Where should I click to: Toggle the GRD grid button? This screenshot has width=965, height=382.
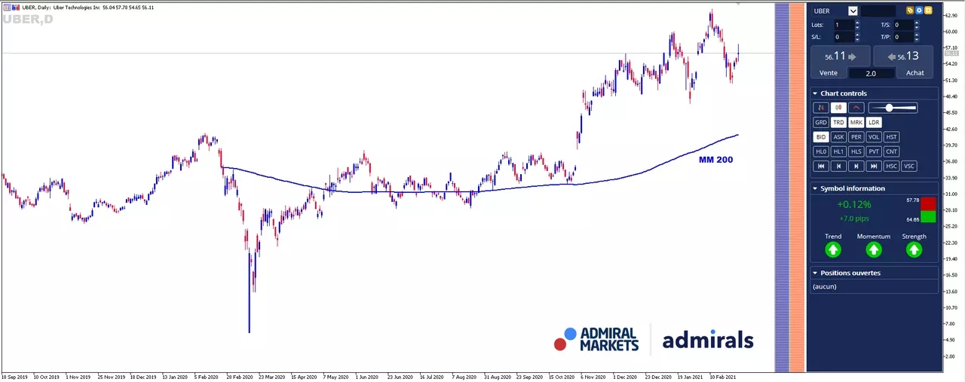pos(821,122)
